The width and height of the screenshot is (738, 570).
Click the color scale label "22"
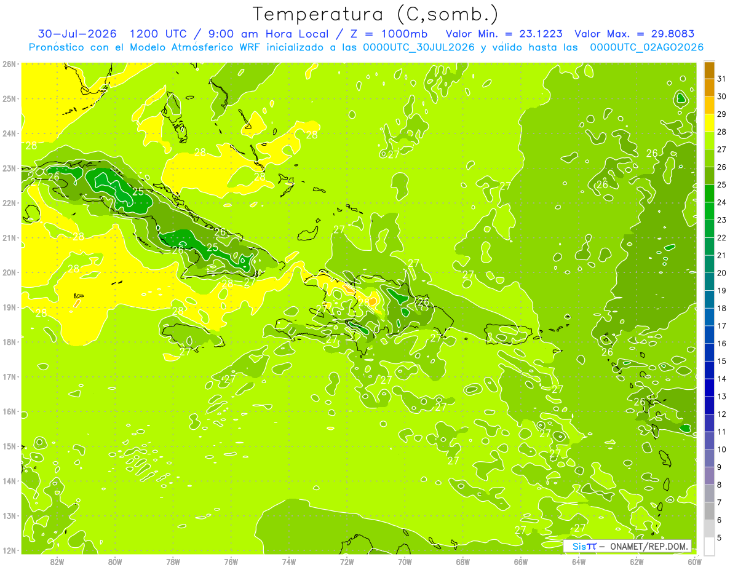722,238
